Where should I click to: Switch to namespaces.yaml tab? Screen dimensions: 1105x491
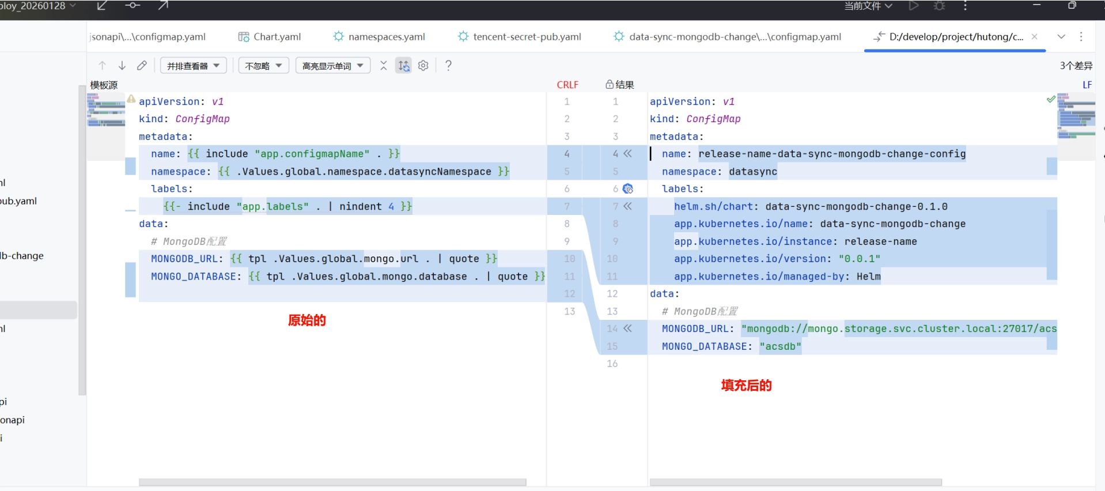[379, 37]
